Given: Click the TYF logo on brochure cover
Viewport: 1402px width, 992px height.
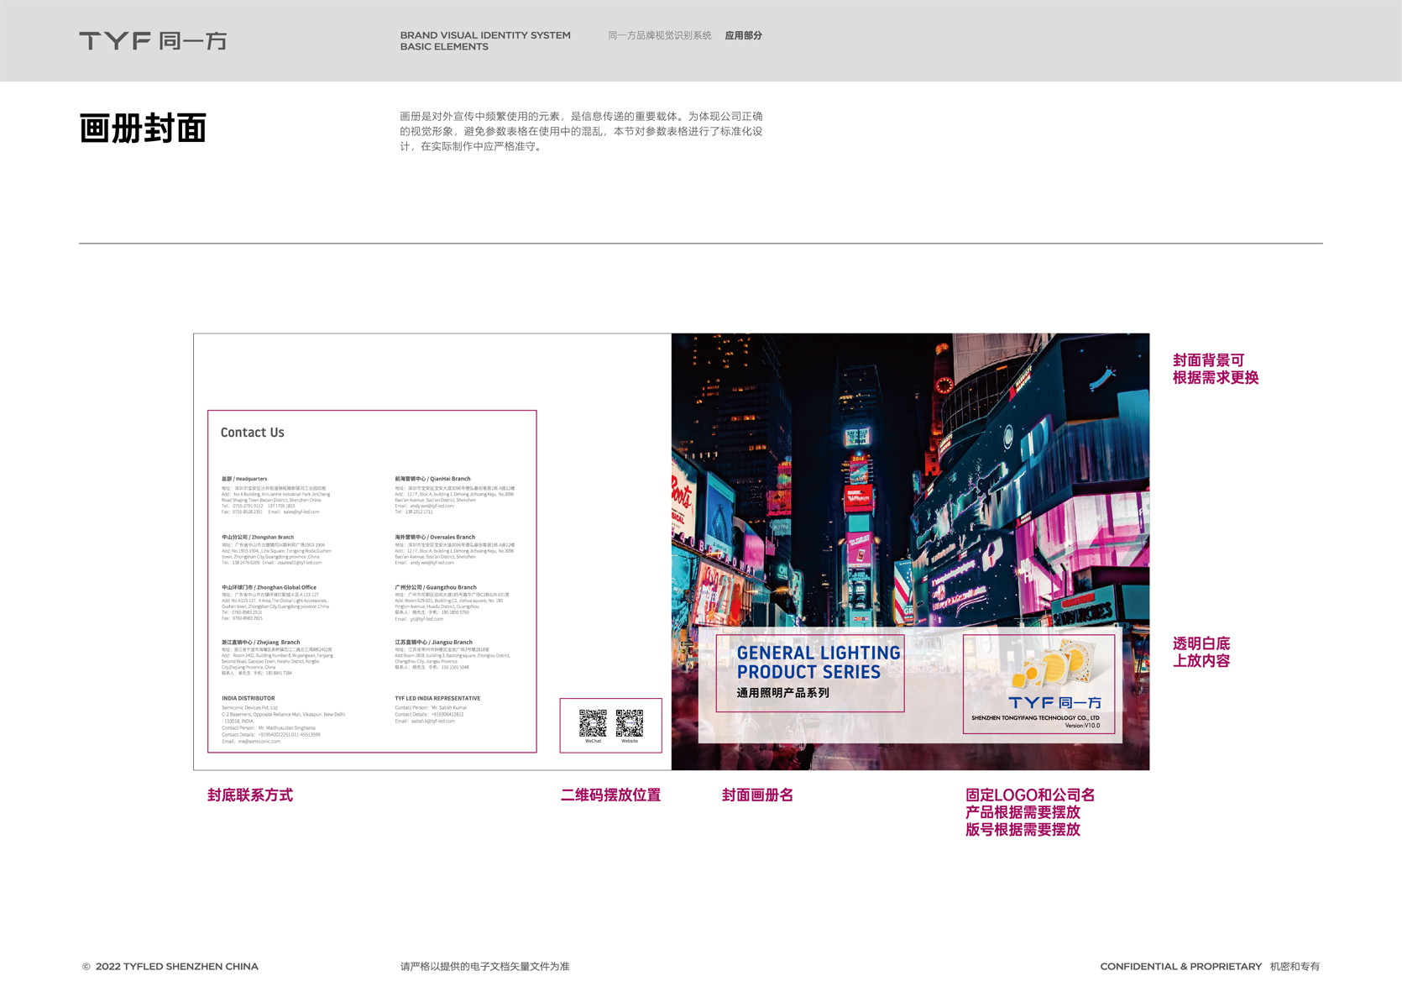Looking at the screenshot, I should pos(1054,702).
